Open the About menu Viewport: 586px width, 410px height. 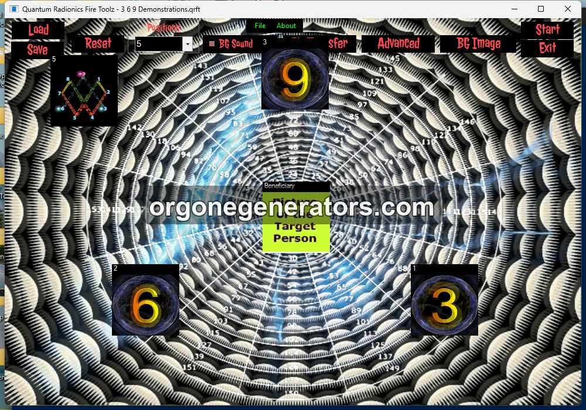click(x=286, y=26)
